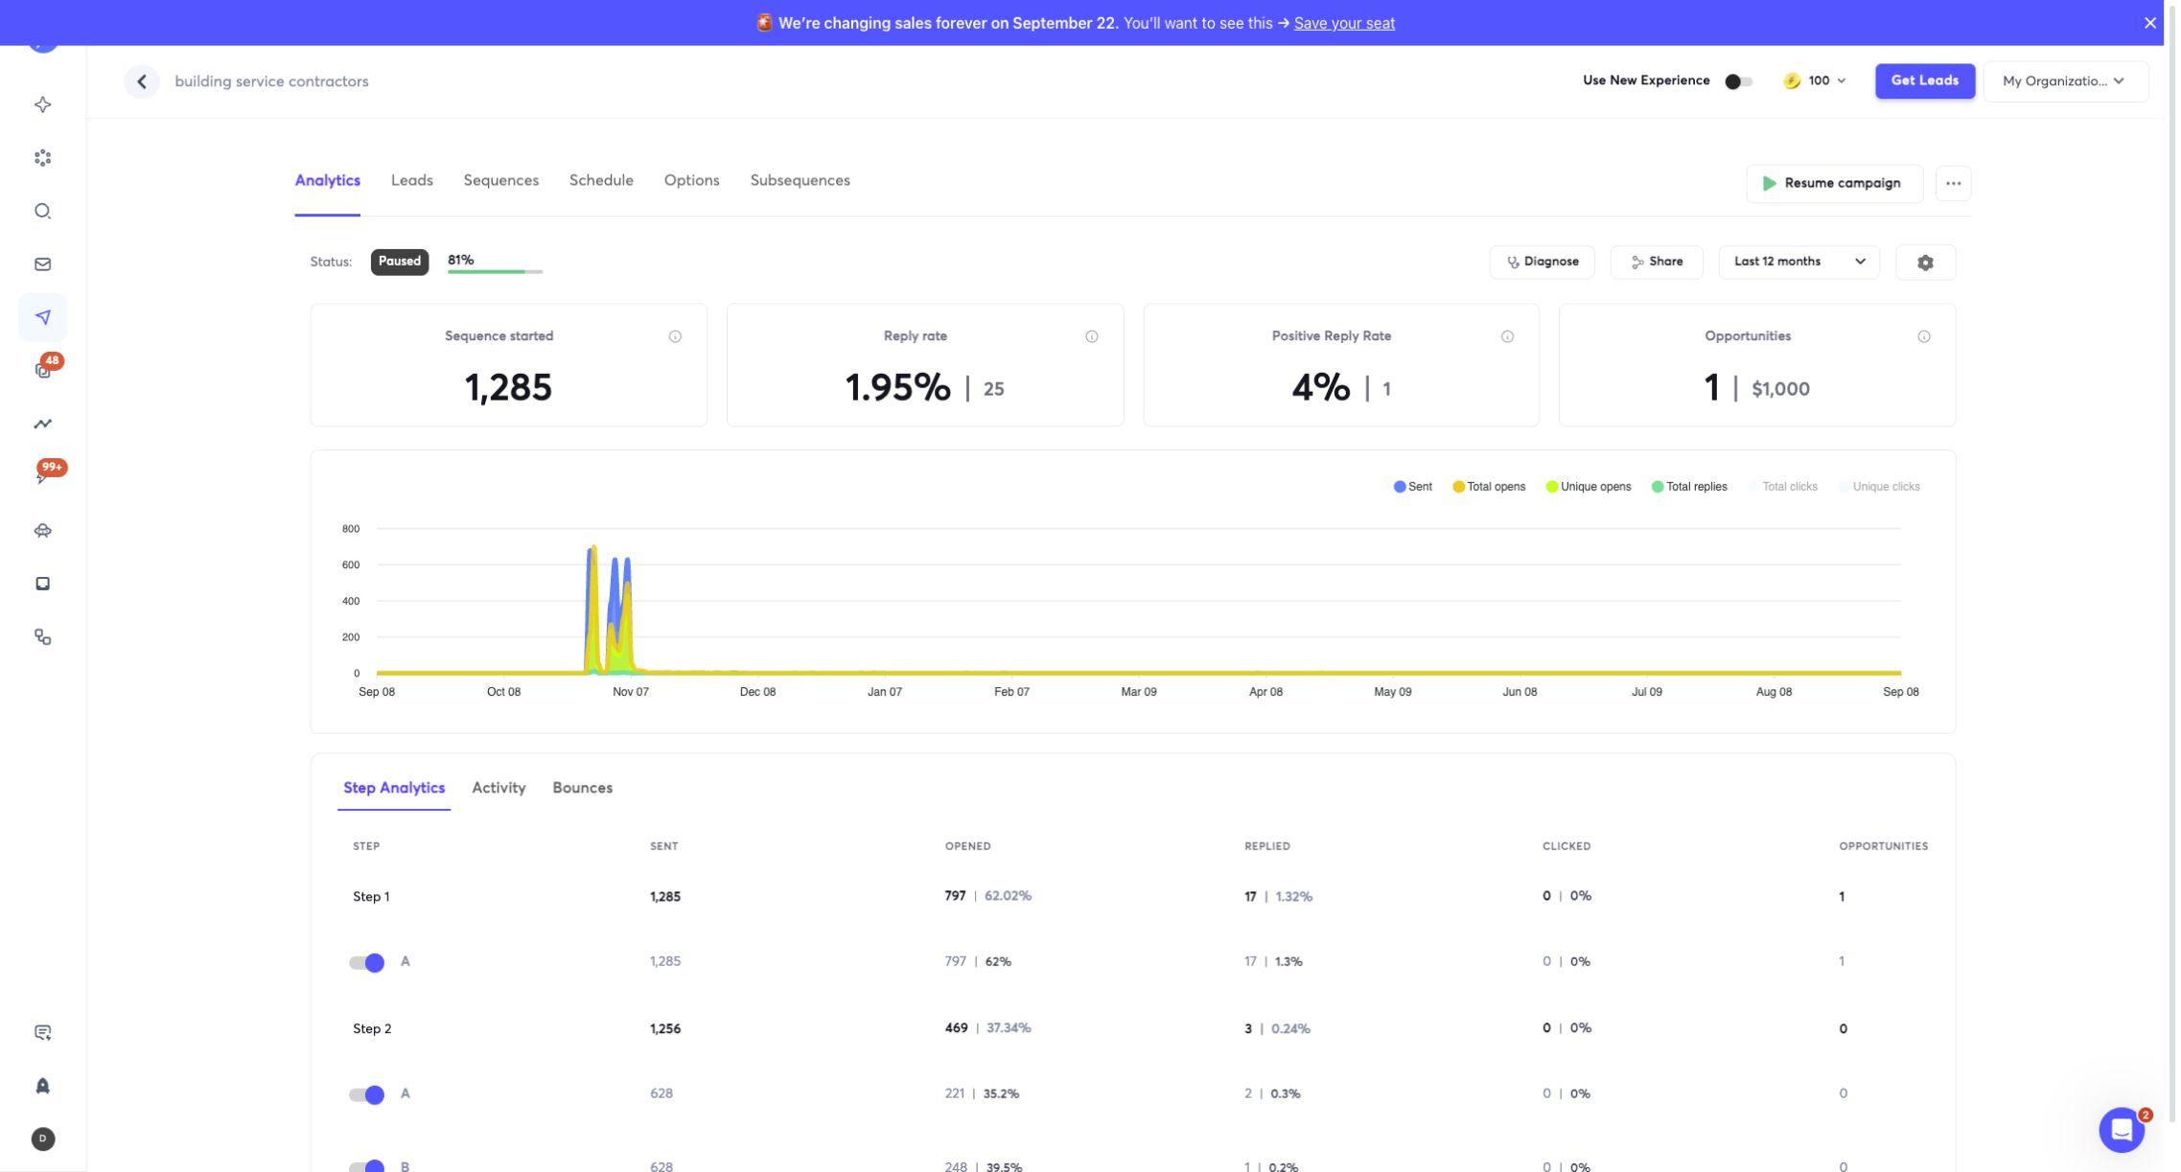Click info icon on Positive Reply Rate card
This screenshot has height=1172, width=2181.
click(x=1507, y=336)
